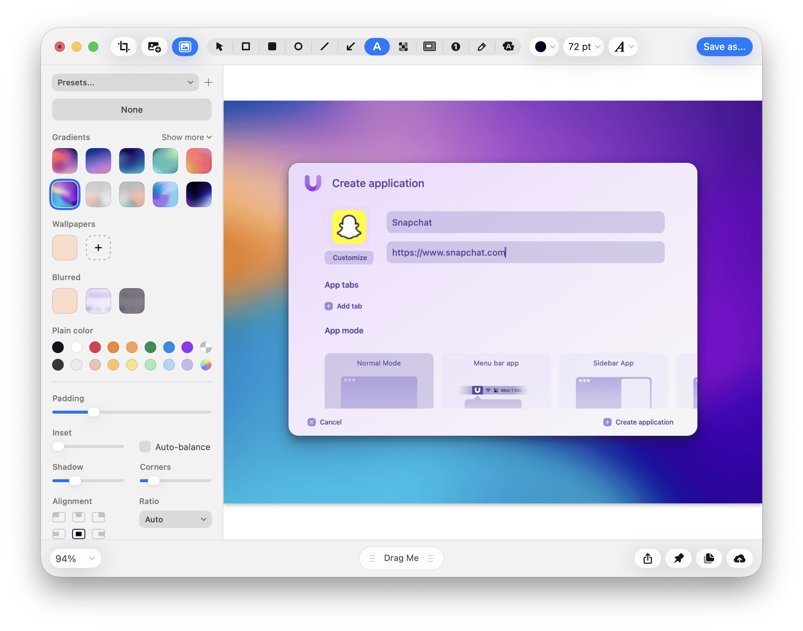Select the numbered counter tool
The height and width of the screenshot is (631, 803).
[x=455, y=47]
